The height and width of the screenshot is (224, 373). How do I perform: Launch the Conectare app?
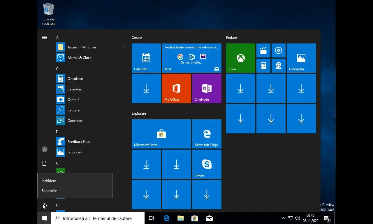pos(90,120)
